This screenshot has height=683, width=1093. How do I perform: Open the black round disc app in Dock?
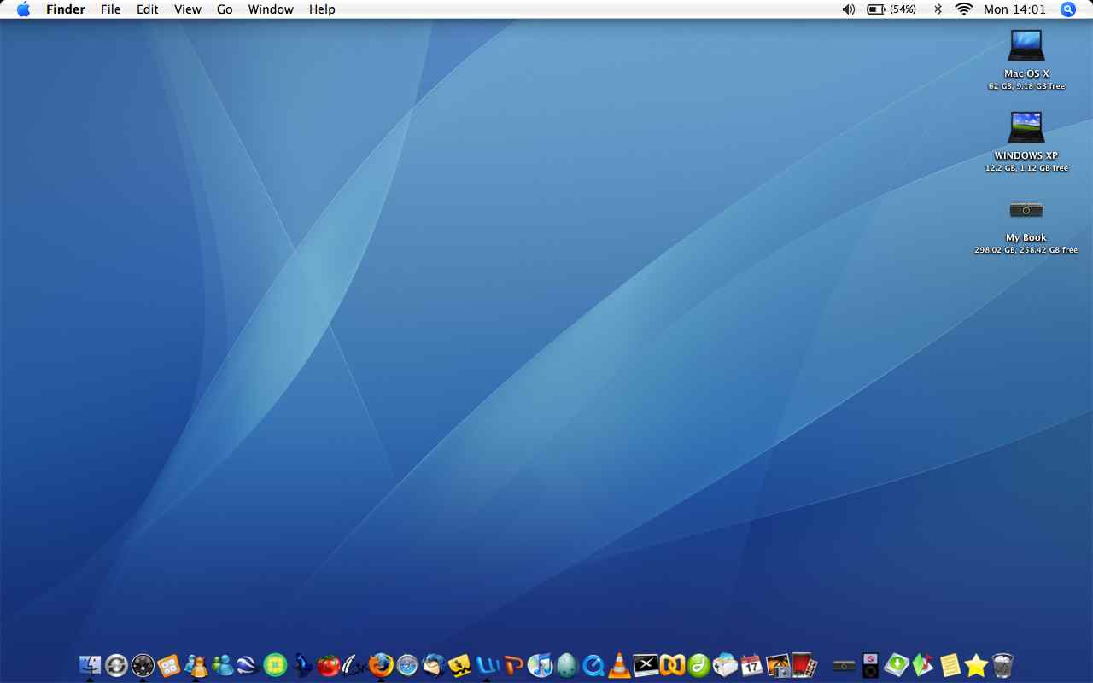143,665
